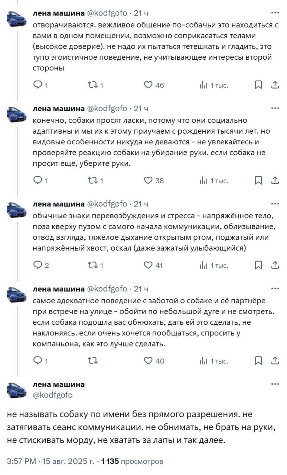The width and height of the screenshot is (287, 475).
Task: Open blue car avatar of the main tweet
Action: (x=16, y=389)
